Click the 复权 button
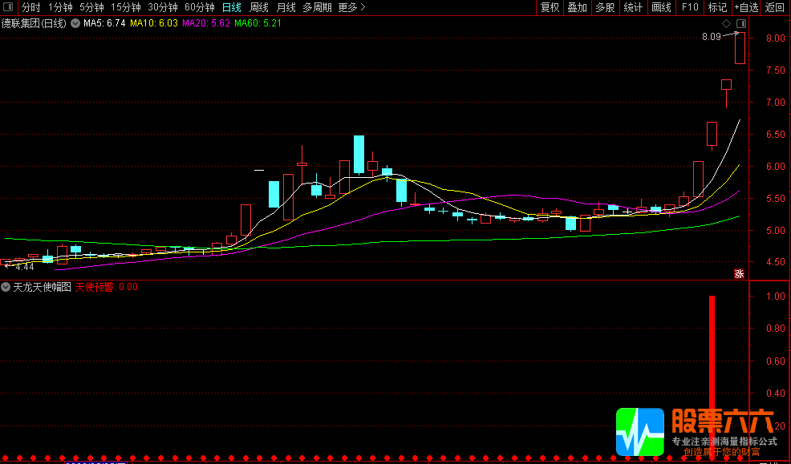Viewport: 791px width, 464px height. 550,7
